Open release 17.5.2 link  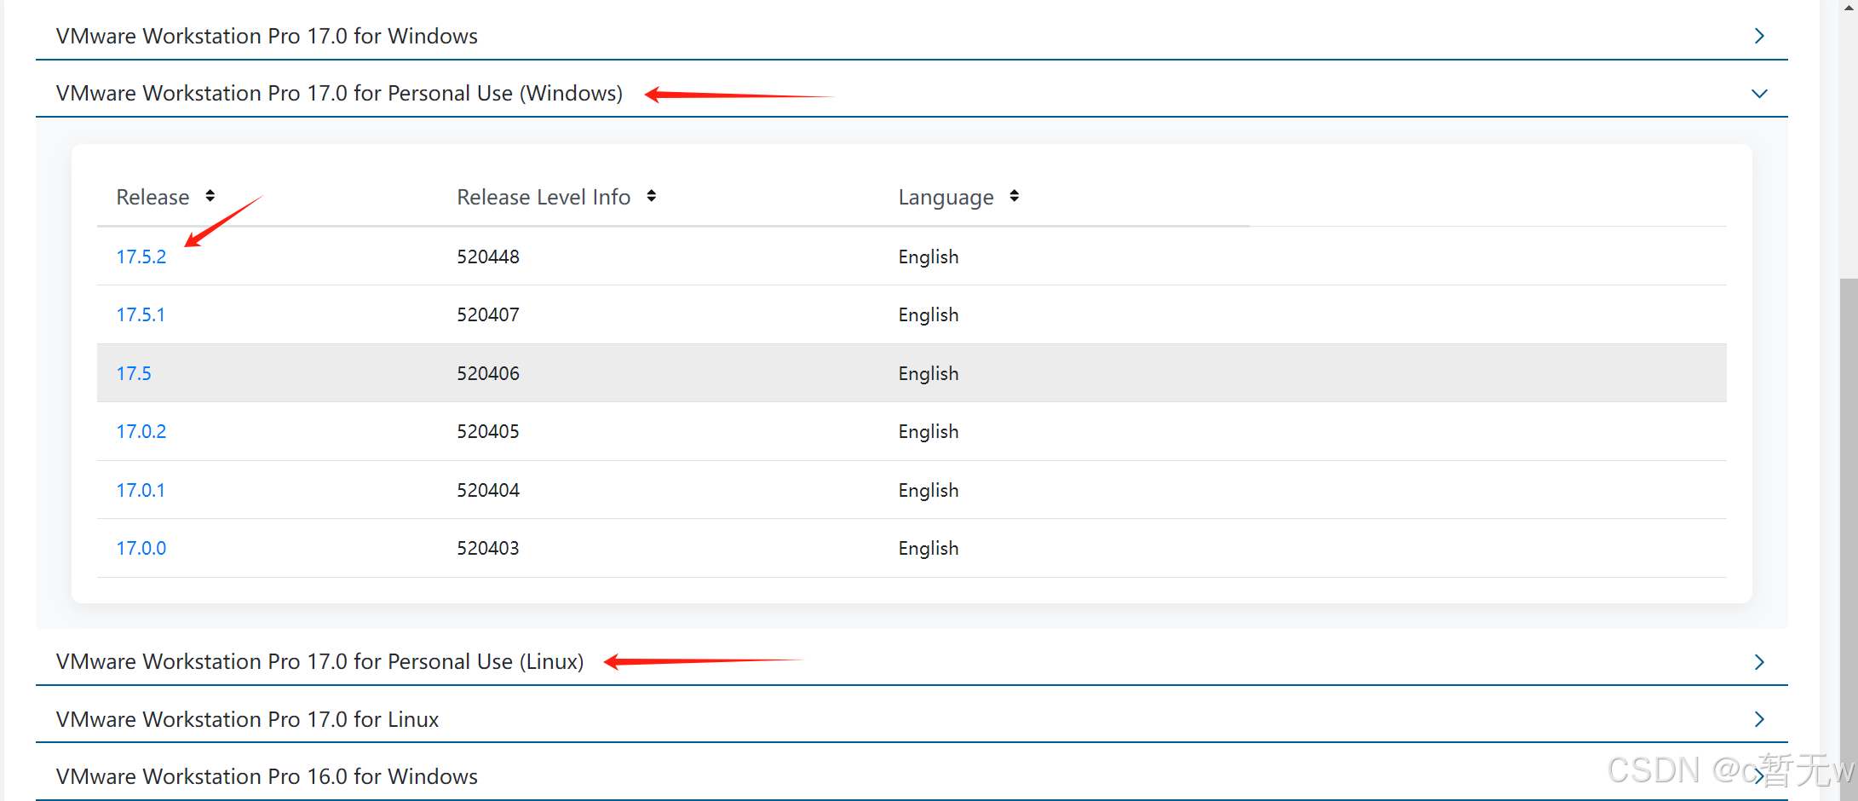click(x=141, y=256)
